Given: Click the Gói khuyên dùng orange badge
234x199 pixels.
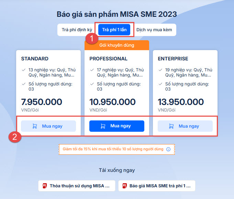Looking at the screenshot, I should (x=116, y=45).
